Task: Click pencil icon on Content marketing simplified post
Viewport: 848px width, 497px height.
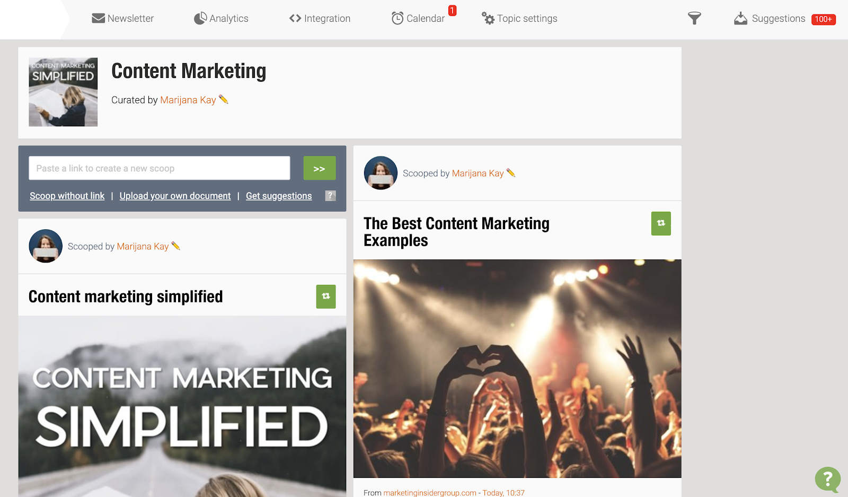Action: tap(176, 246)
